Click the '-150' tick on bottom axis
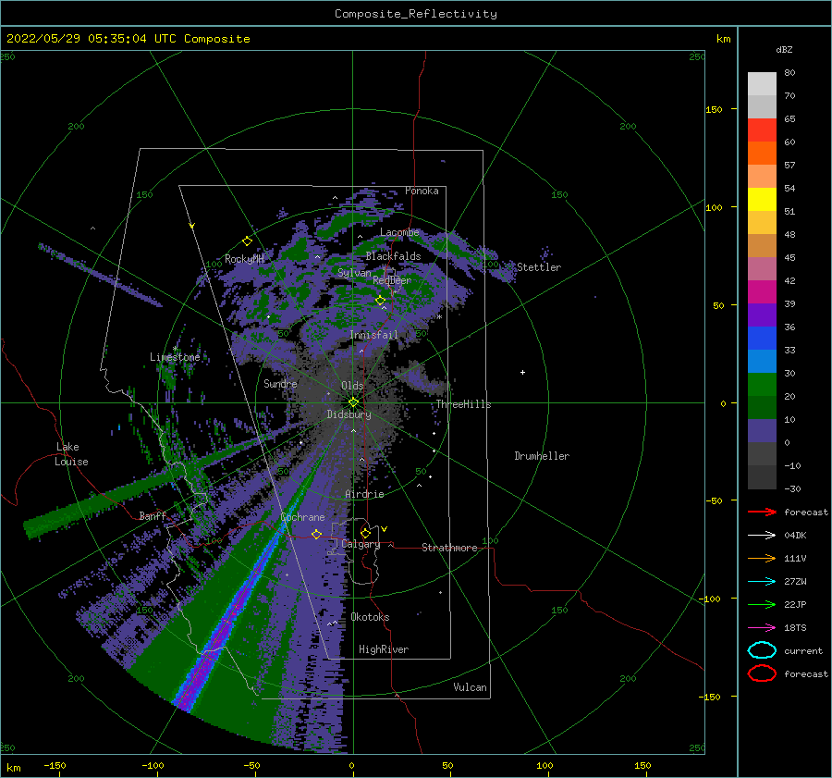Screen dimensions: 832x778 (55, 765)
